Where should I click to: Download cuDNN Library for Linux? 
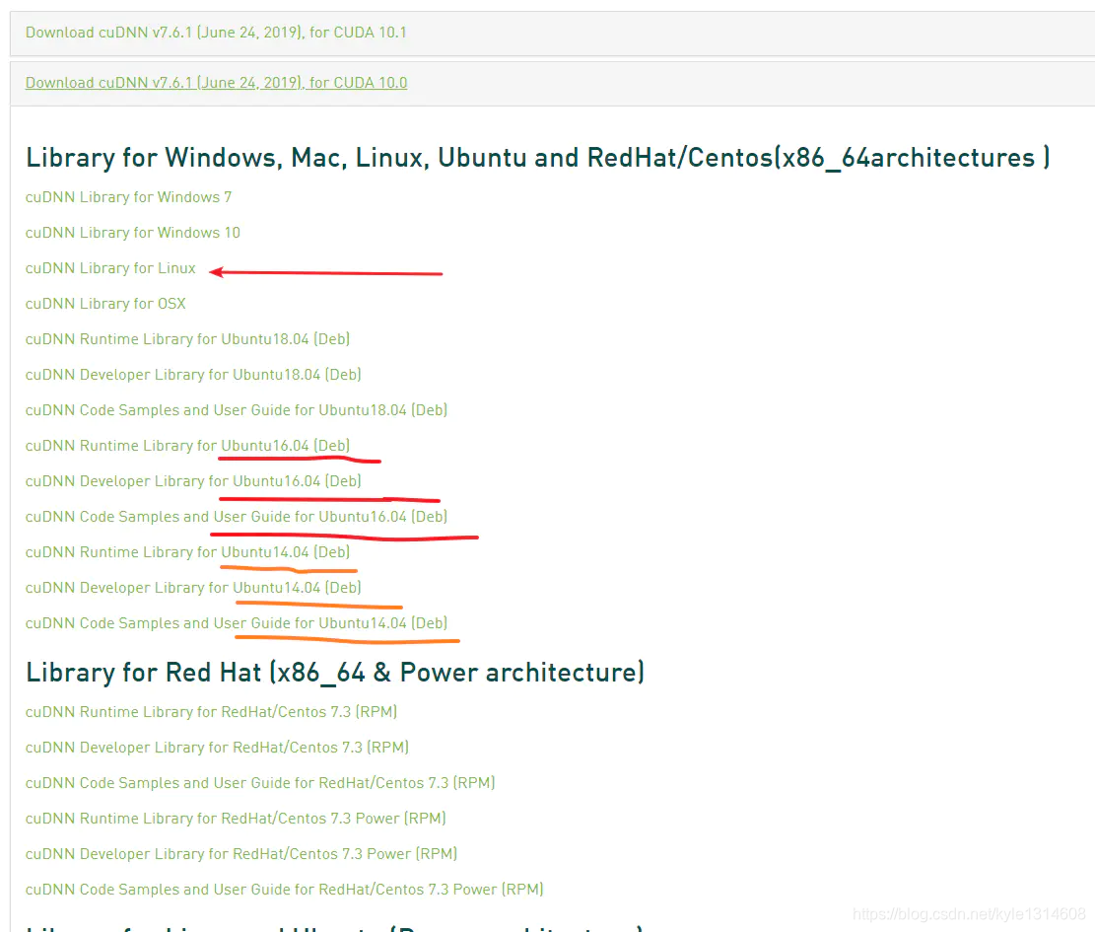[x=110, y=268]
